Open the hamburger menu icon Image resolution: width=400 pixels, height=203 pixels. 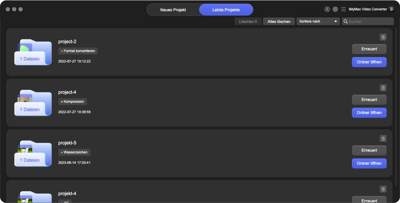pyautogui.click(x=343, y=9)
